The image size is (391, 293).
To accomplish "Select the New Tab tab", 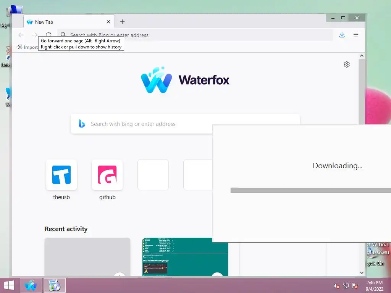I will 69,22.
